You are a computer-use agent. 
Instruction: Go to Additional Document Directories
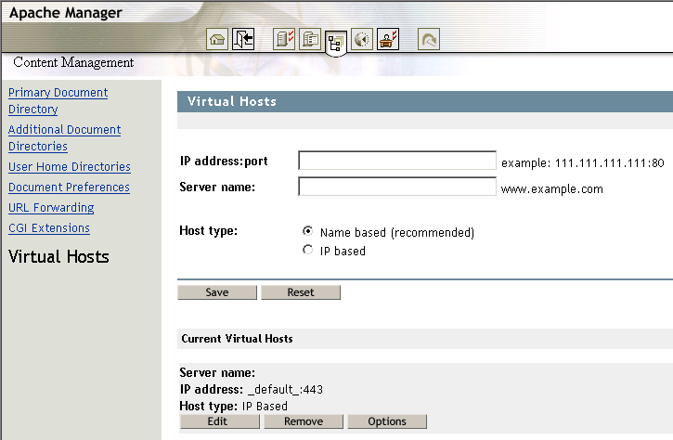click(64, 137)
